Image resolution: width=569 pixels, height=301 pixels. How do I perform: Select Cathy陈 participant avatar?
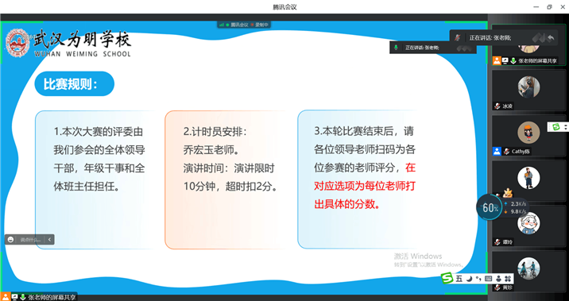[528, 132]
